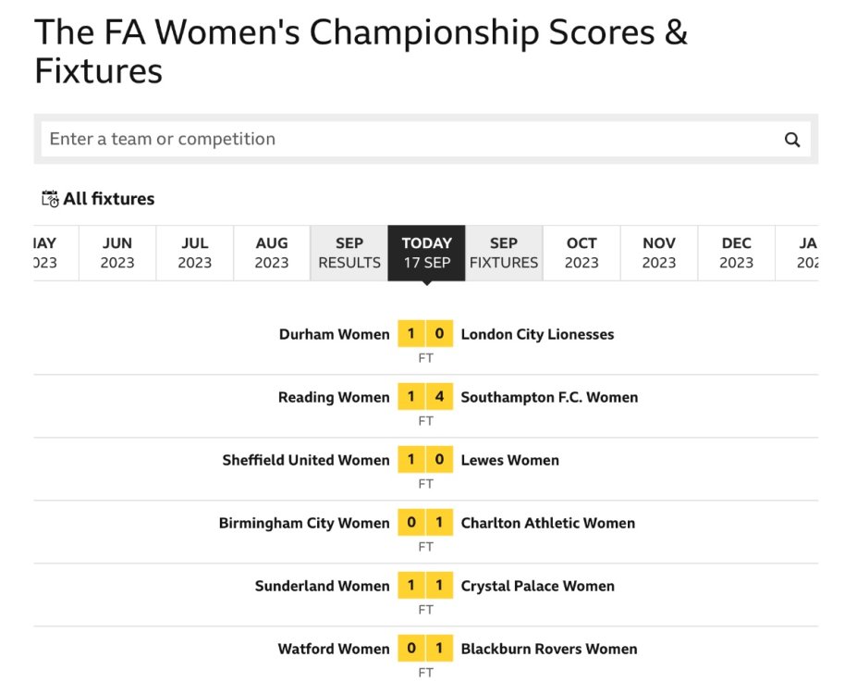
Task: Click the search magnifier icon
Action: tap(792, 140)
